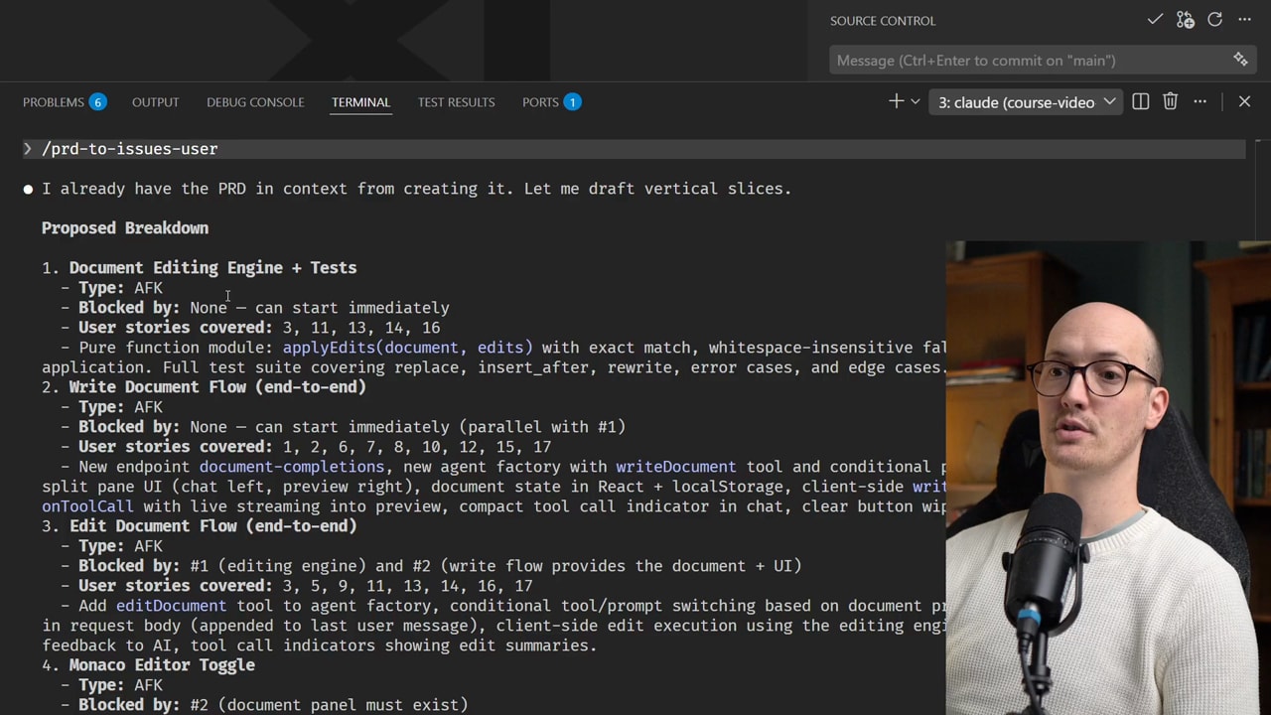Viewport: 1271px width, 715px height.
Task: Close the terminal panel
Action: 1244,101
